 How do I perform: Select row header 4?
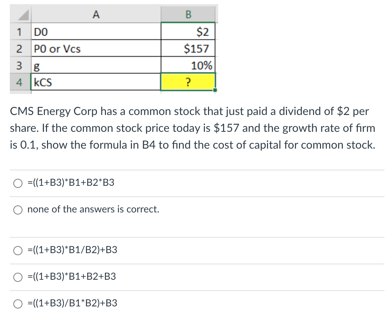click(x=19, y=82)
